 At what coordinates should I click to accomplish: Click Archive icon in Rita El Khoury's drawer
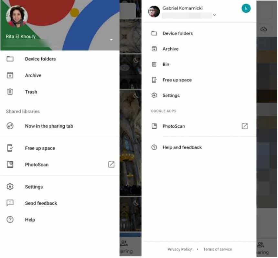click(x=10, y=75)
